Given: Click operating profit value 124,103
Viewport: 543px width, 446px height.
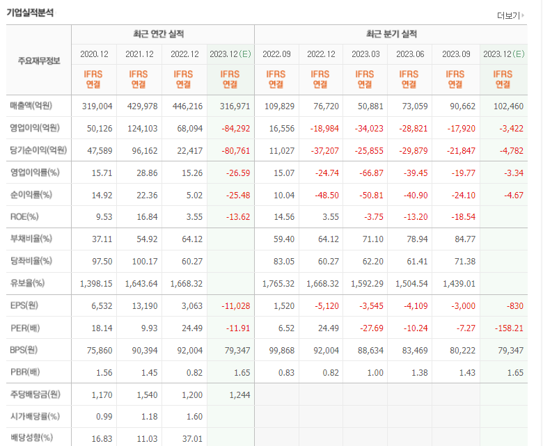Looking at the screenshot, I should click(142, 128).
